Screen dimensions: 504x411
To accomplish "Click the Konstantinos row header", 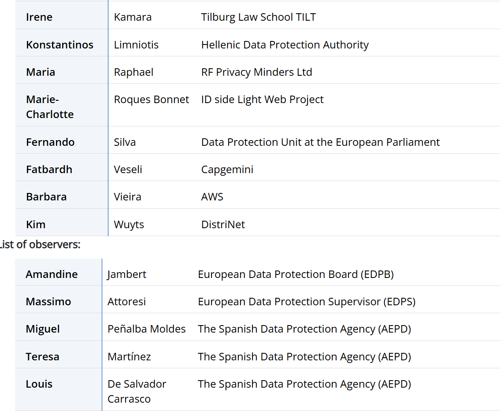I will click(x=59, y=45).
